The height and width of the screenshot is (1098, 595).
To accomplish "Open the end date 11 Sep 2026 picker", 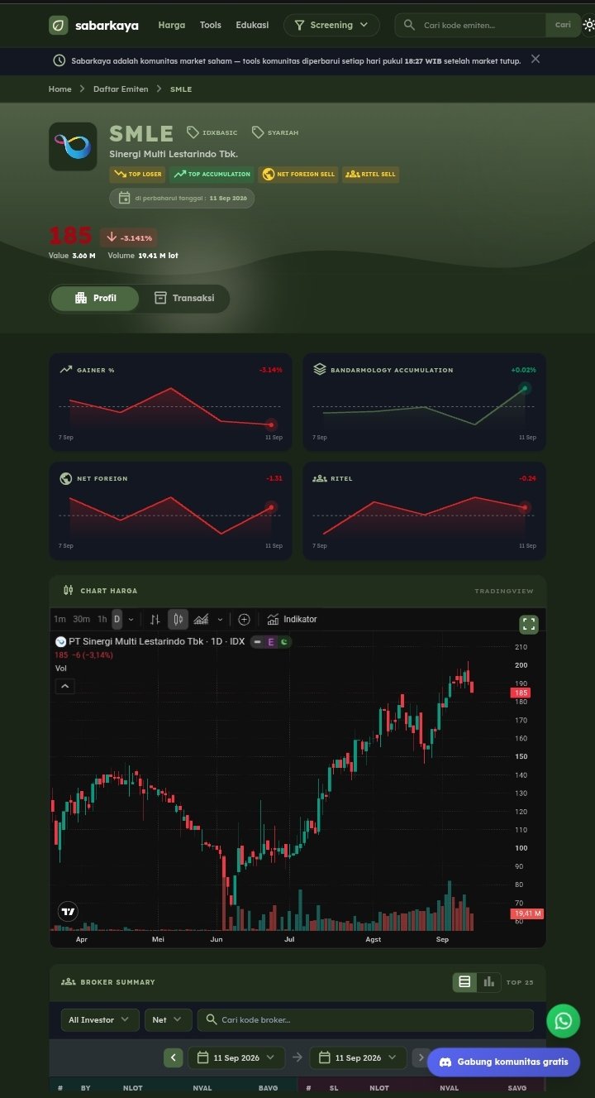I will pyautogui.click(x=359, y=1057).
